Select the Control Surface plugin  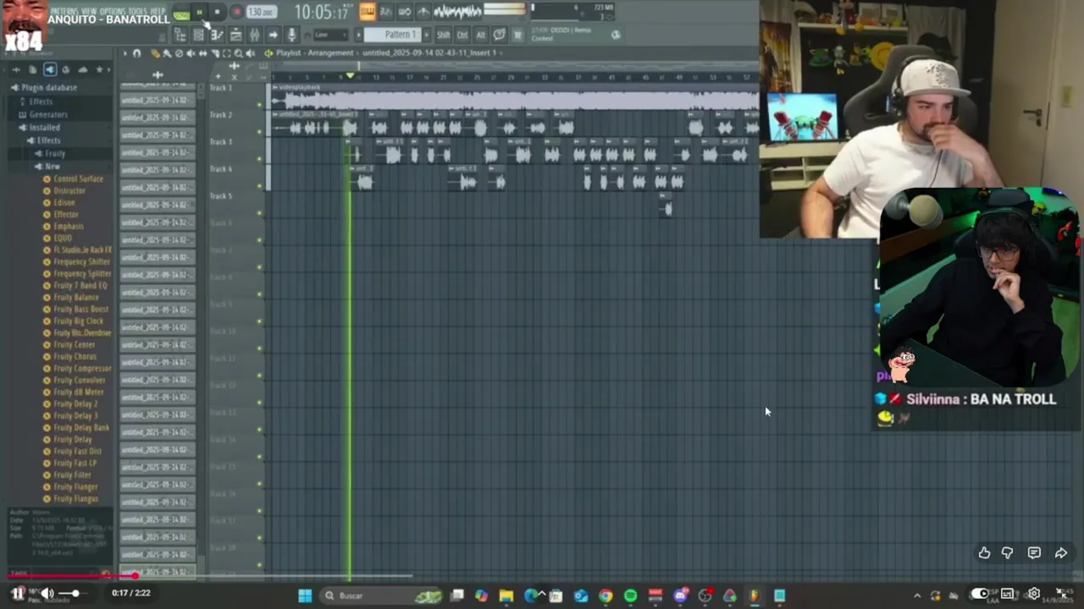point(77,179)
